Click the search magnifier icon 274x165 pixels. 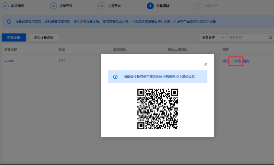pyautogui.click(x=270, y=37)
